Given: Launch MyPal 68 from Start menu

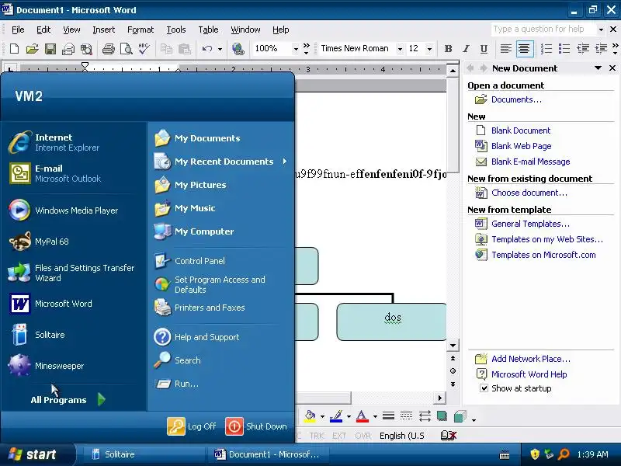Looking at the screenshot, I should [x=73, y=242].
